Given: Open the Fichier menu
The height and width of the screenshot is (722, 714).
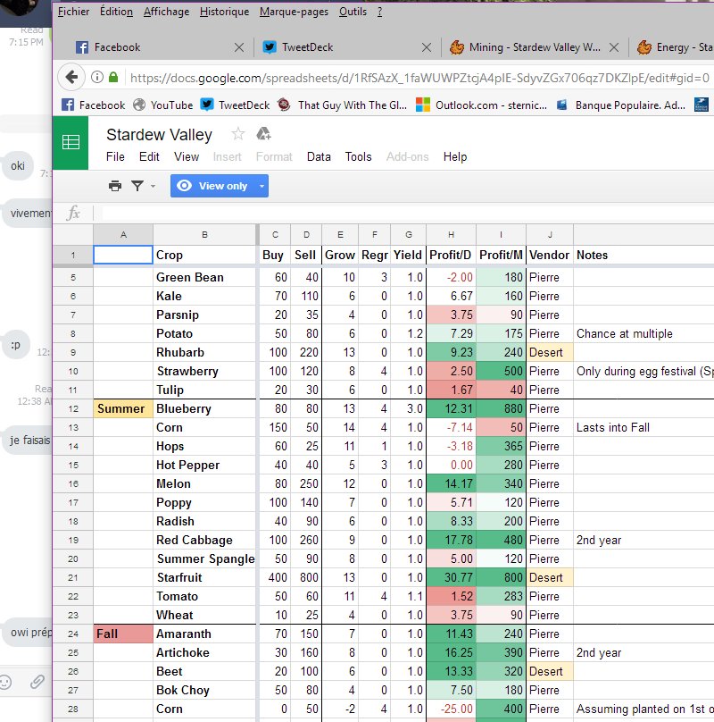Looking at the screenshot, I should (73, 12).
